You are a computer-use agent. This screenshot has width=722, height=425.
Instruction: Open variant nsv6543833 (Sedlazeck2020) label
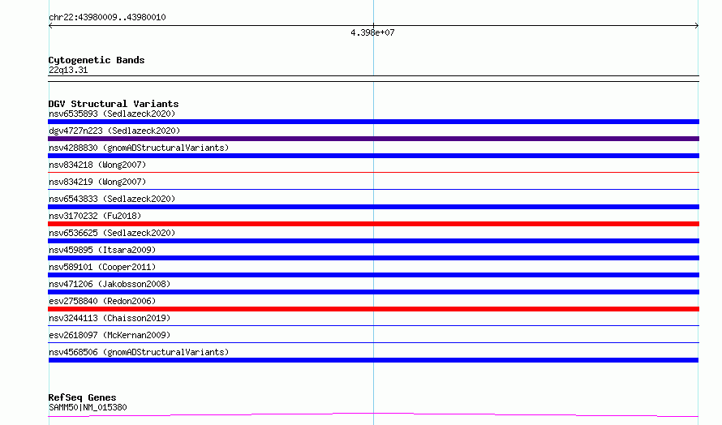coord(112,199)
